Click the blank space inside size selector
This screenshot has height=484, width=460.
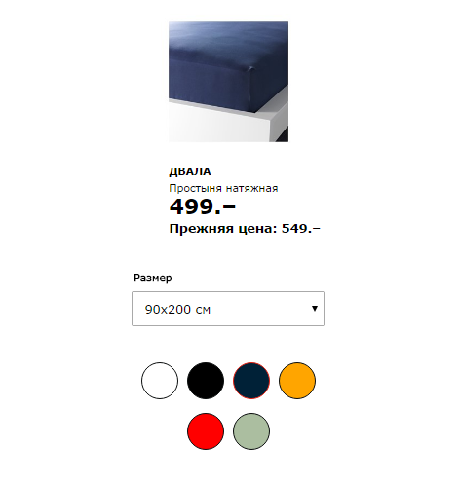(x=260, y=309)
